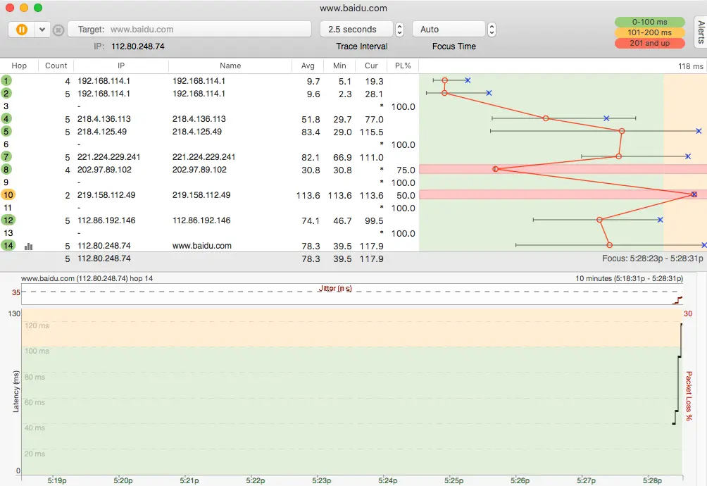Click the yellow 101-200 ms legend swatch
The height and width of the screenshot is (486, 707).
click(649, 32)
